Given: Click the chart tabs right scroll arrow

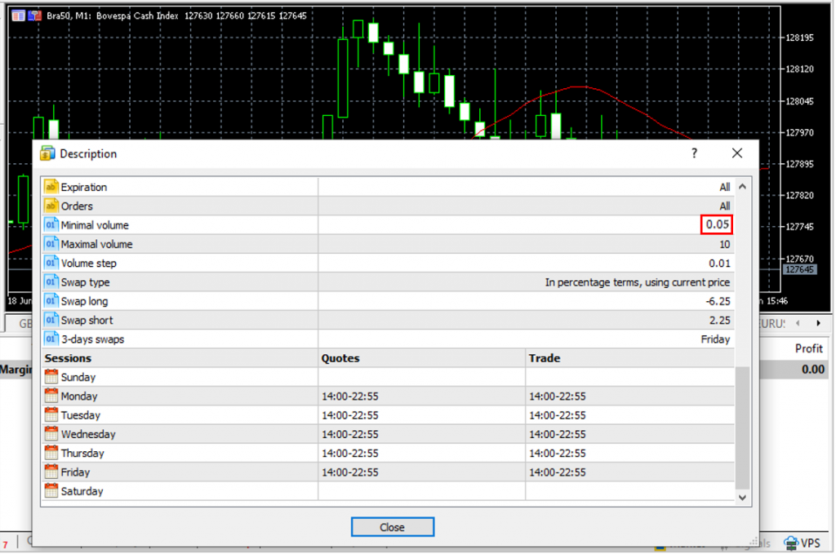Looking at the screenshot, I should [x=818, y=323].
